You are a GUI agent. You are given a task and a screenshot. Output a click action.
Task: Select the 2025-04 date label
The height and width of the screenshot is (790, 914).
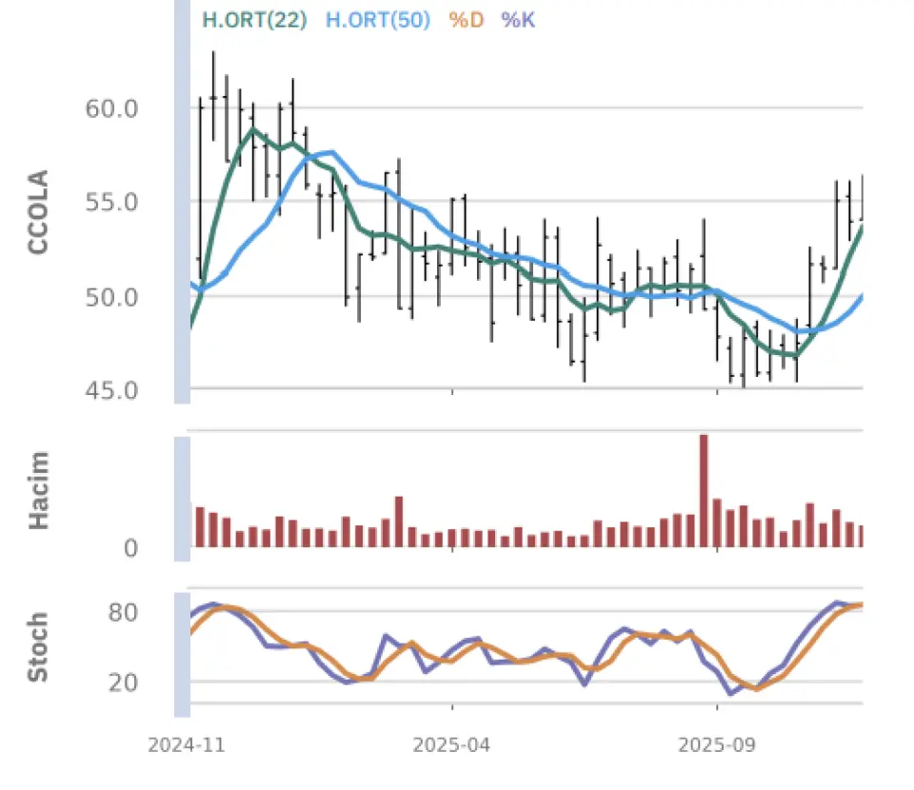(x=452, y=745)
